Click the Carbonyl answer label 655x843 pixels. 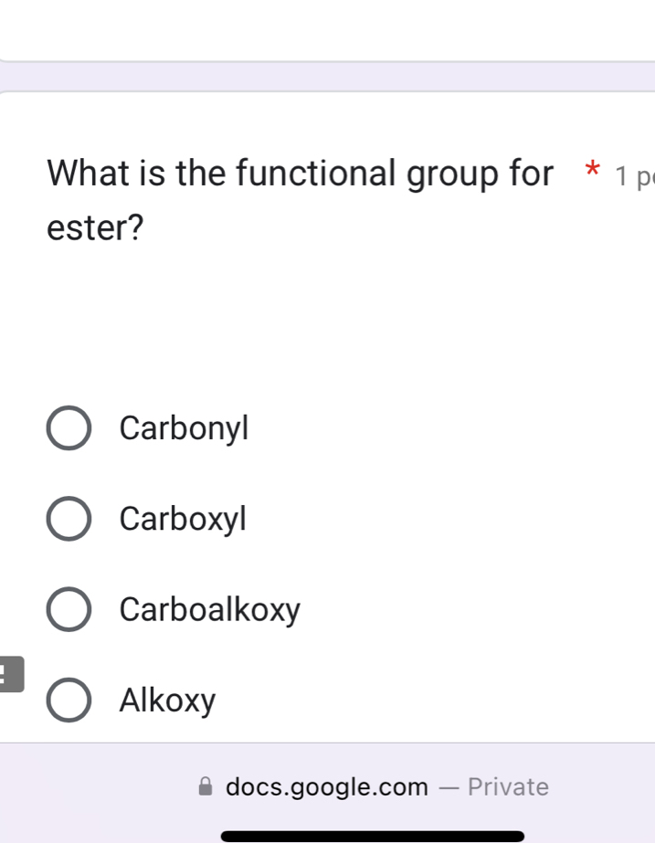point(184,427)
